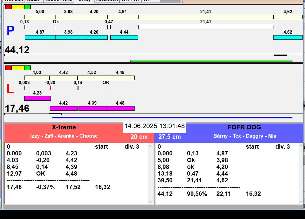This screenshot has height=219, width=305.
Task: Click the red start light in lane P
Action: pos(8,7)
